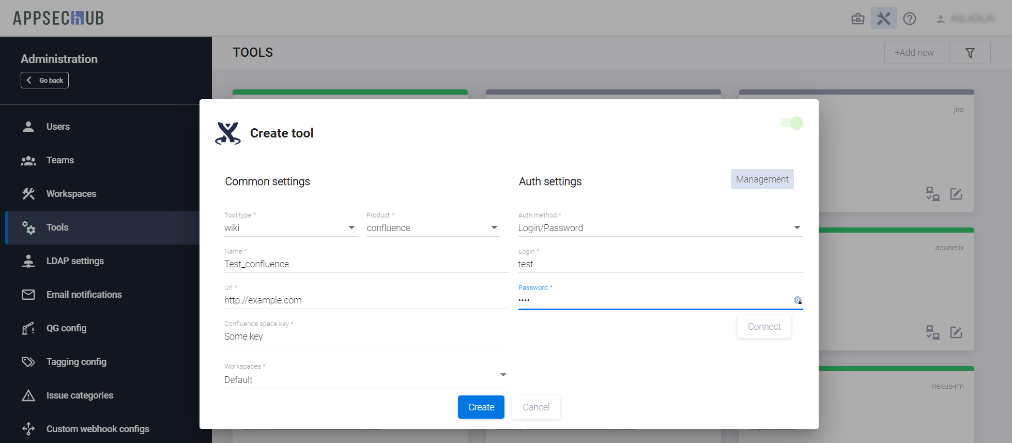Open the Product dropdown

pos(494,228)
